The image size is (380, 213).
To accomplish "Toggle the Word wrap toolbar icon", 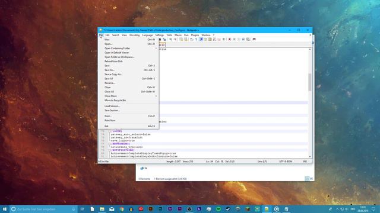I will click(x=192, y=39).
